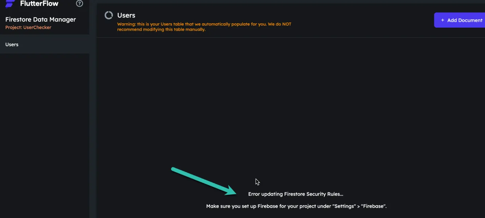485x218 pixels.
Task: Click the Users table heading
Action: point(126,15)
